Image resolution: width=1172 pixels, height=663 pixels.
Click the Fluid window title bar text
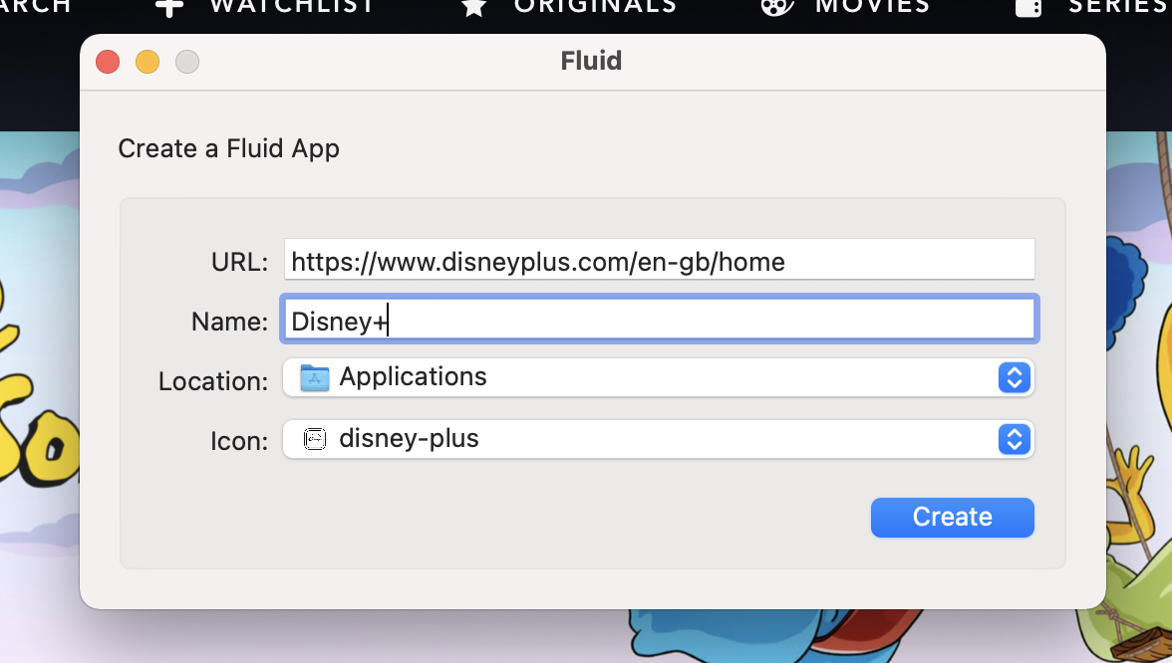click(591, 61)
